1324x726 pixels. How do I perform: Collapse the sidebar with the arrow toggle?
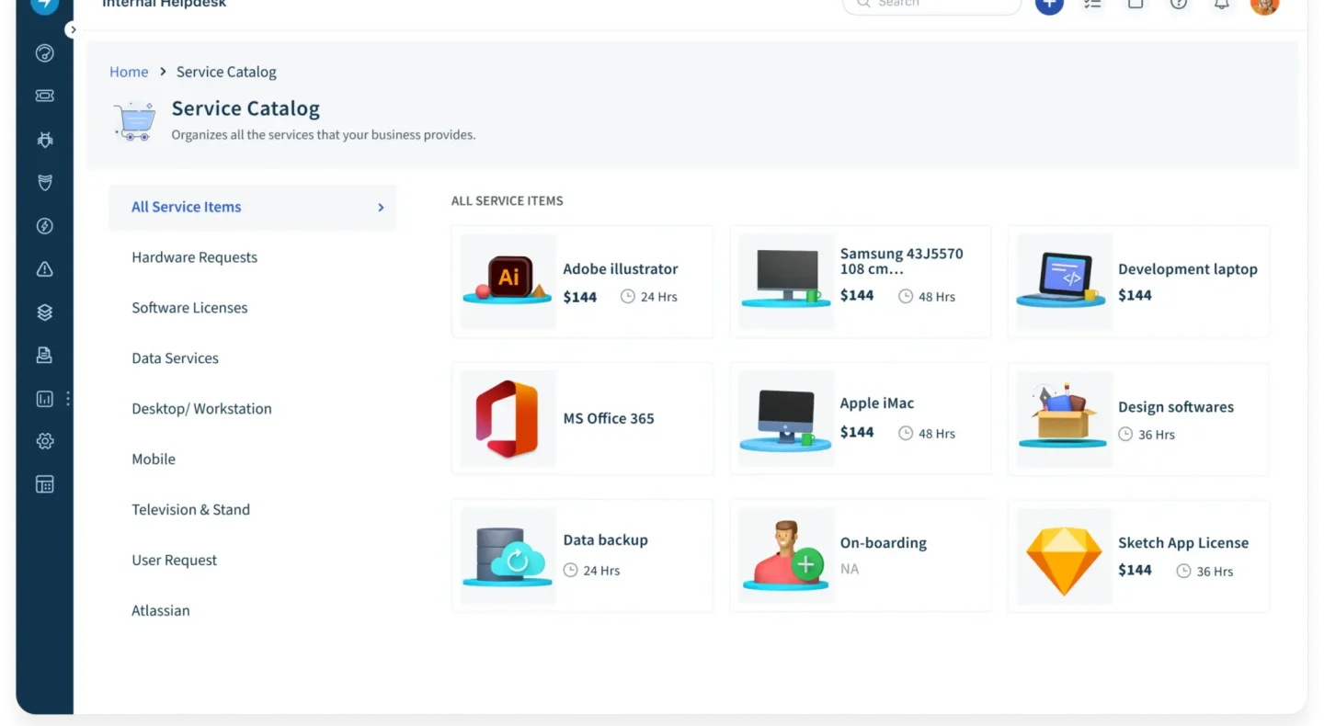[73, 28]
